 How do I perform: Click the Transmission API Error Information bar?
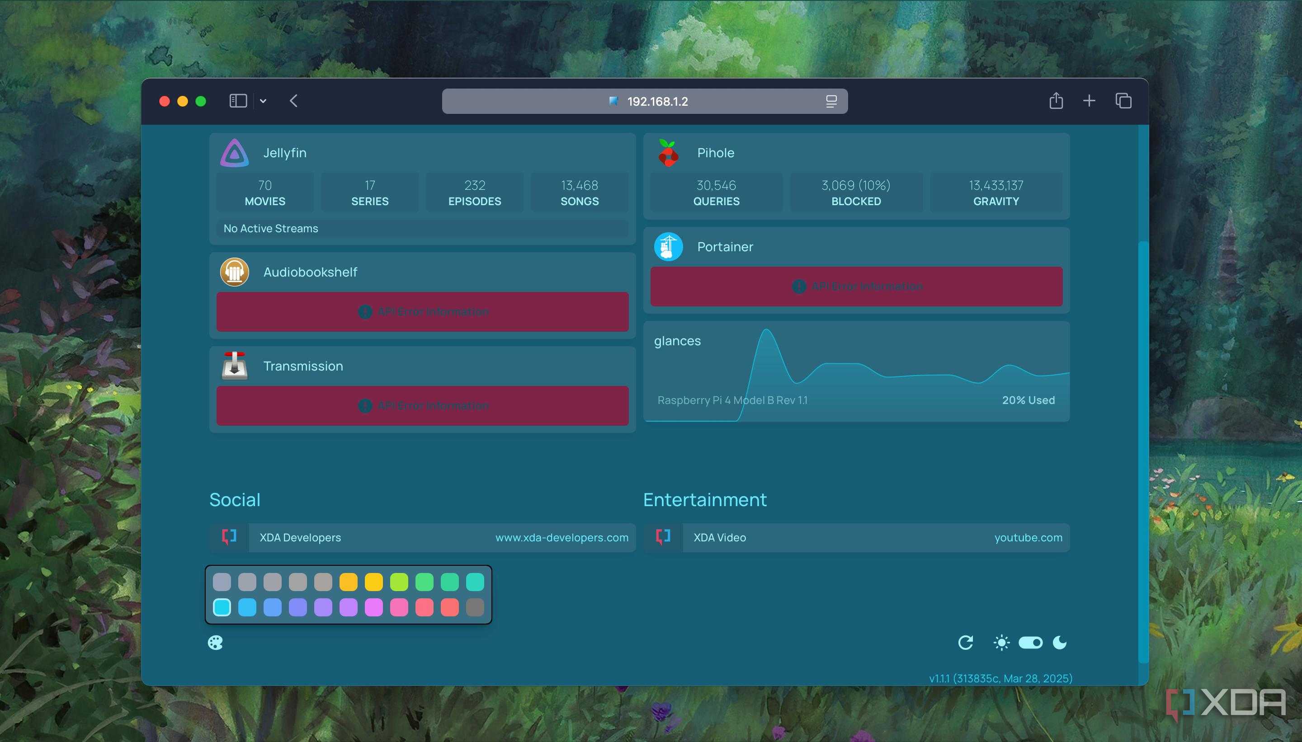423,406
